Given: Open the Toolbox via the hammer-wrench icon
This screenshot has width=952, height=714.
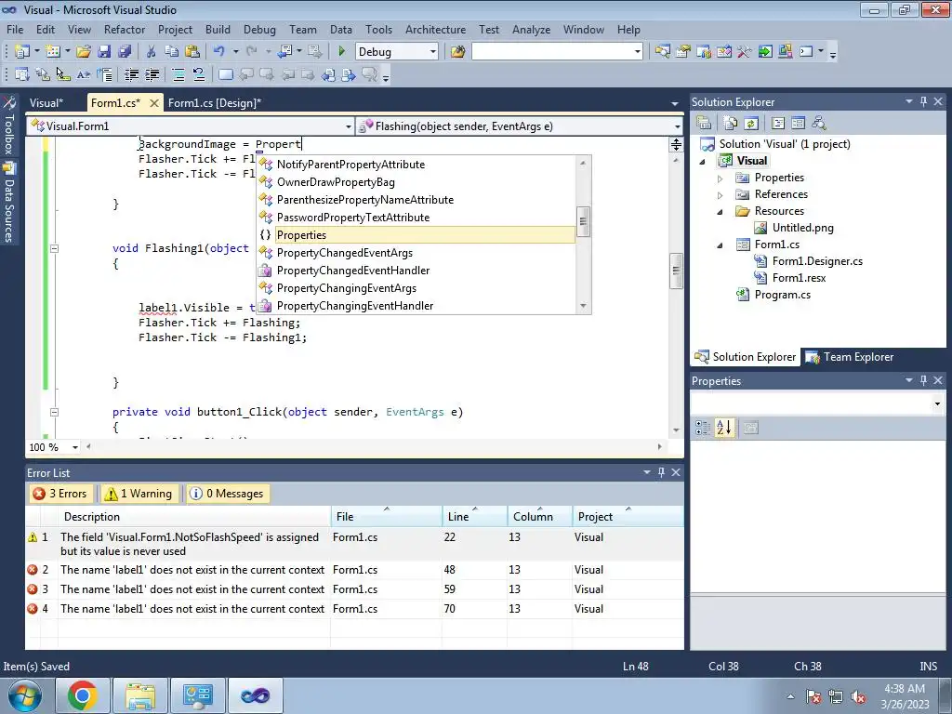Looking at the screenshot, I should [x=745, y=52].
